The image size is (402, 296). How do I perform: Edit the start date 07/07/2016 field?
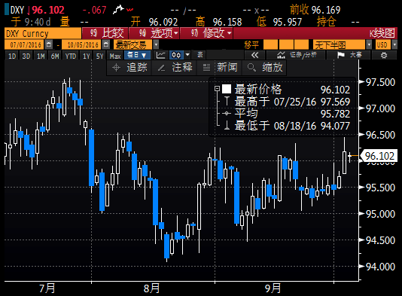25,44
